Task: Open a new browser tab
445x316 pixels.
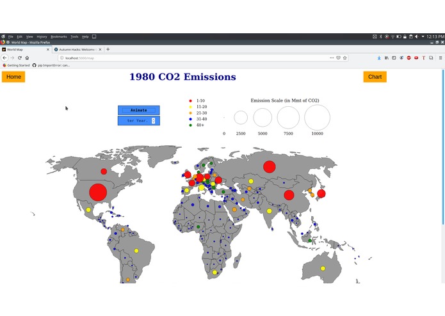Action: point(108,49)
